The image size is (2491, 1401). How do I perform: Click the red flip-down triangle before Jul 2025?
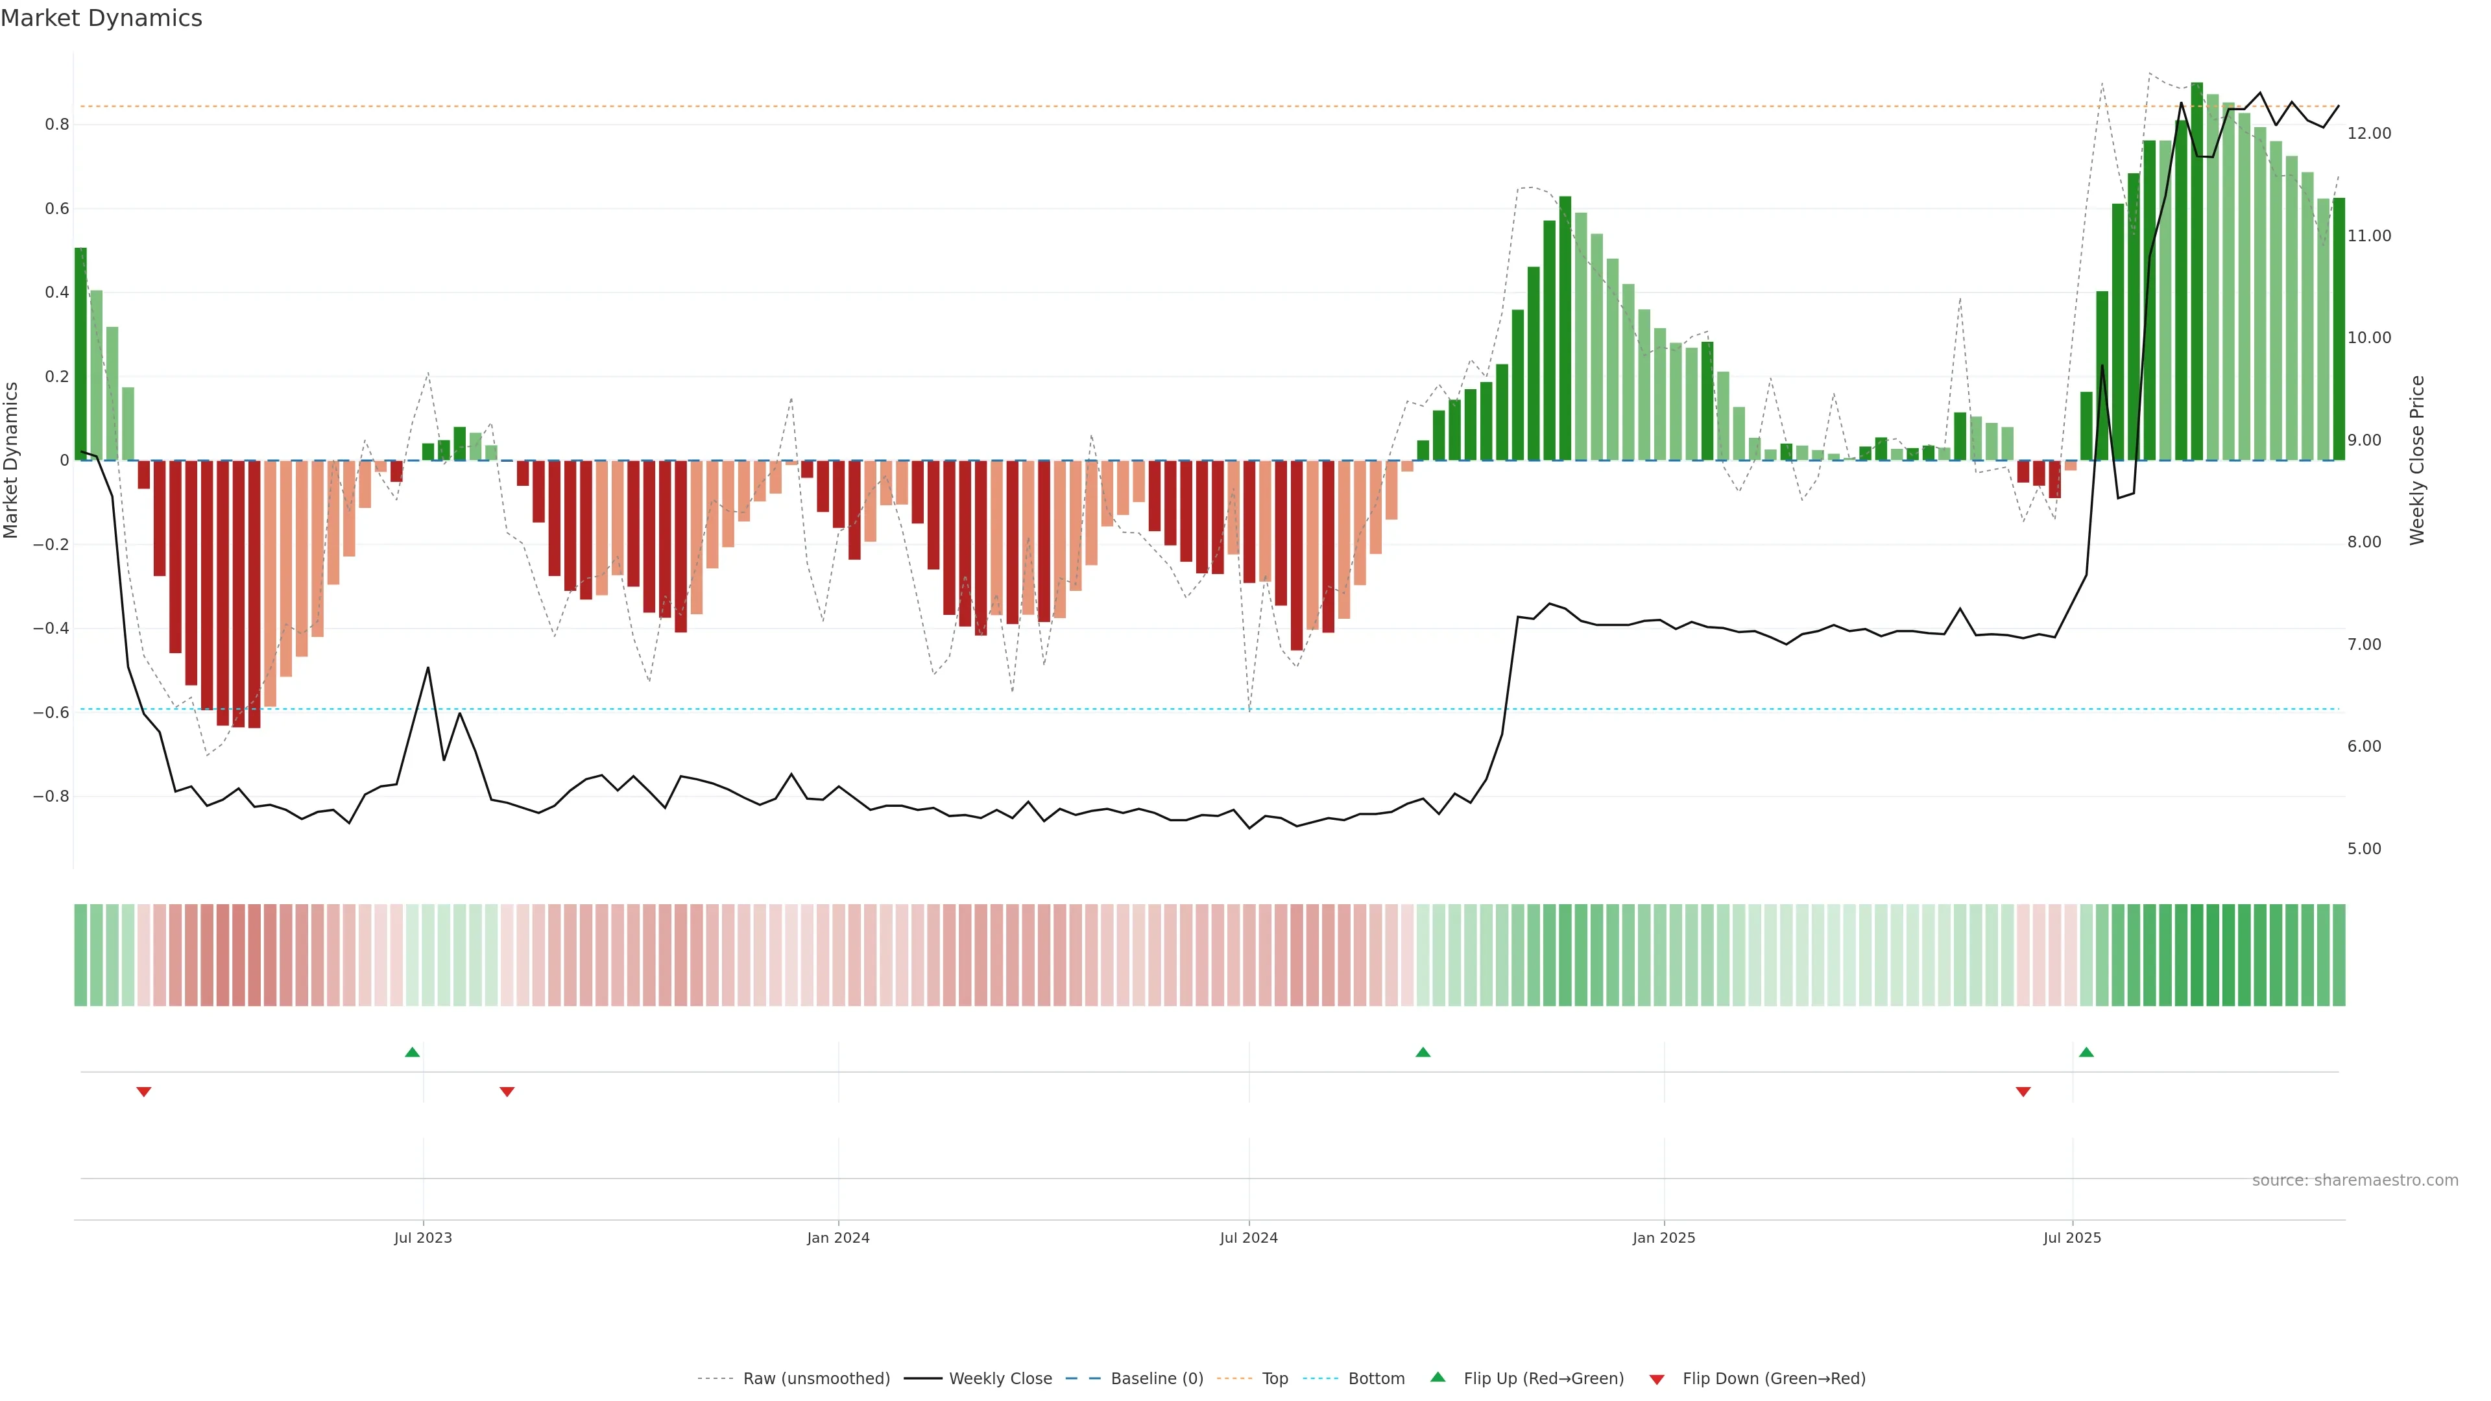(2023, 1092)
